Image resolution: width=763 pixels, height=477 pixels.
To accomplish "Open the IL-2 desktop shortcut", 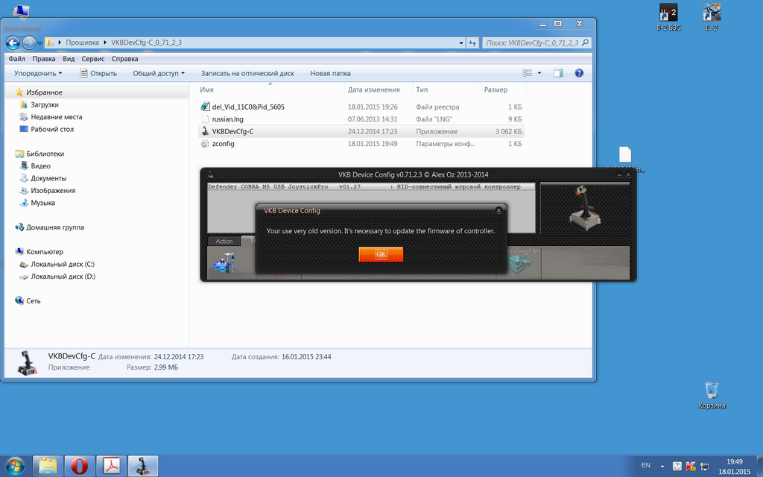I will point(712,16).
